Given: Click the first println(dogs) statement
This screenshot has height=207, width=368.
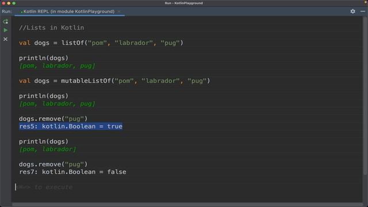Looking at the screenshot, I should 44,58.
